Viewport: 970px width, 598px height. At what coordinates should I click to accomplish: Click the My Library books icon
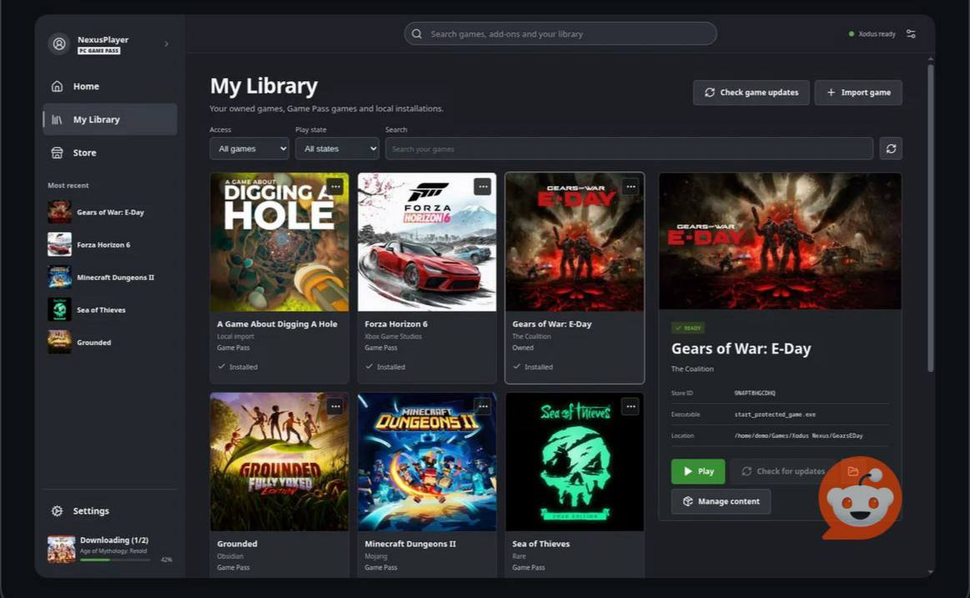tap(57, 119)
